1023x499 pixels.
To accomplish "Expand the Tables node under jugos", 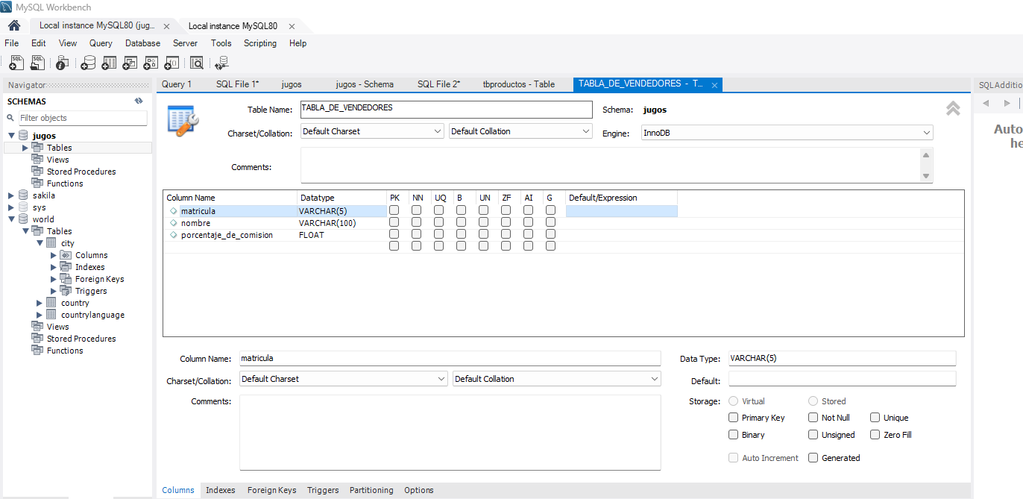I will (25, 148).
